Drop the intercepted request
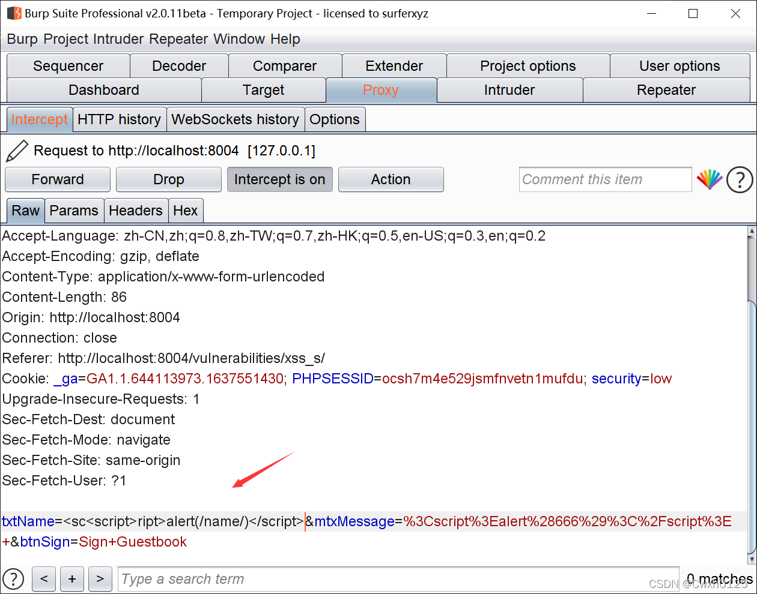This screenshot has height=594, width=757. click(169, 179)
